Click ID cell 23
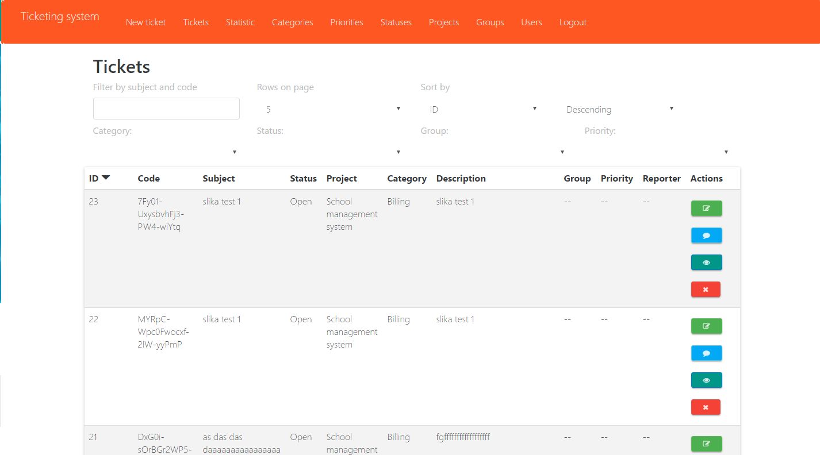This screenshot has width=820, height=455. click(x=94, y=202)
